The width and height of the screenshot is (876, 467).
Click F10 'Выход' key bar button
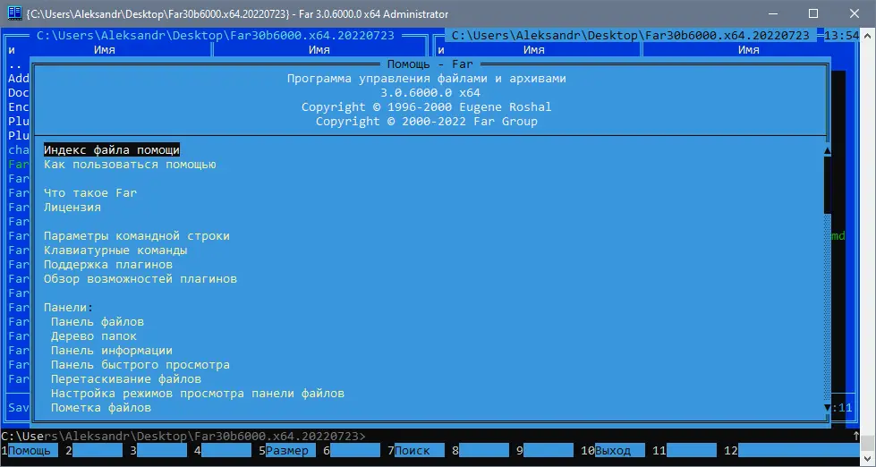pos(619,451)
